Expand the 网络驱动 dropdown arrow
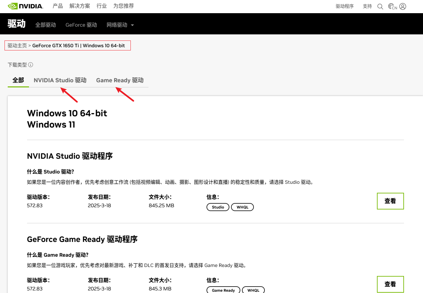 [x=132, y=25]
